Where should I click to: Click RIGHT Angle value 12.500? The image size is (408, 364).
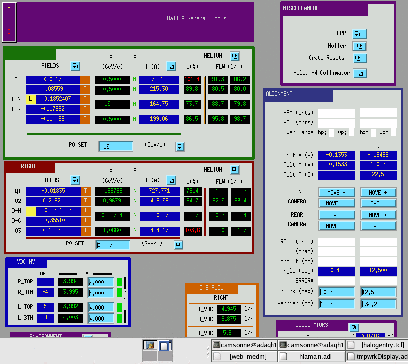pyautogui.click(x=378, y=271)
